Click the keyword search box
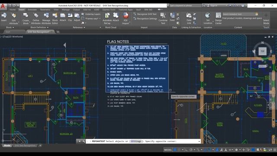The height and width of the screenshot is (156, 277). [x=185, y=6]
